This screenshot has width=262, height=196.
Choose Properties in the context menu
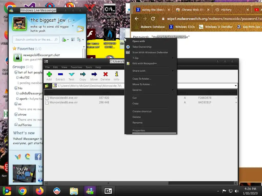[x=139, y=130]
